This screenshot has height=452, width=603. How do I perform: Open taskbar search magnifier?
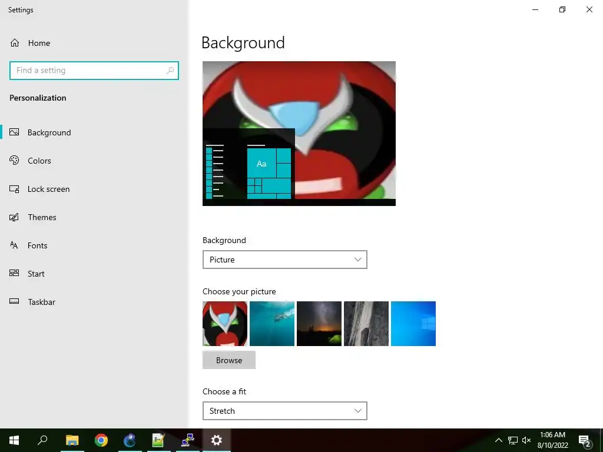pyautogui.click(x=42, y=440)
